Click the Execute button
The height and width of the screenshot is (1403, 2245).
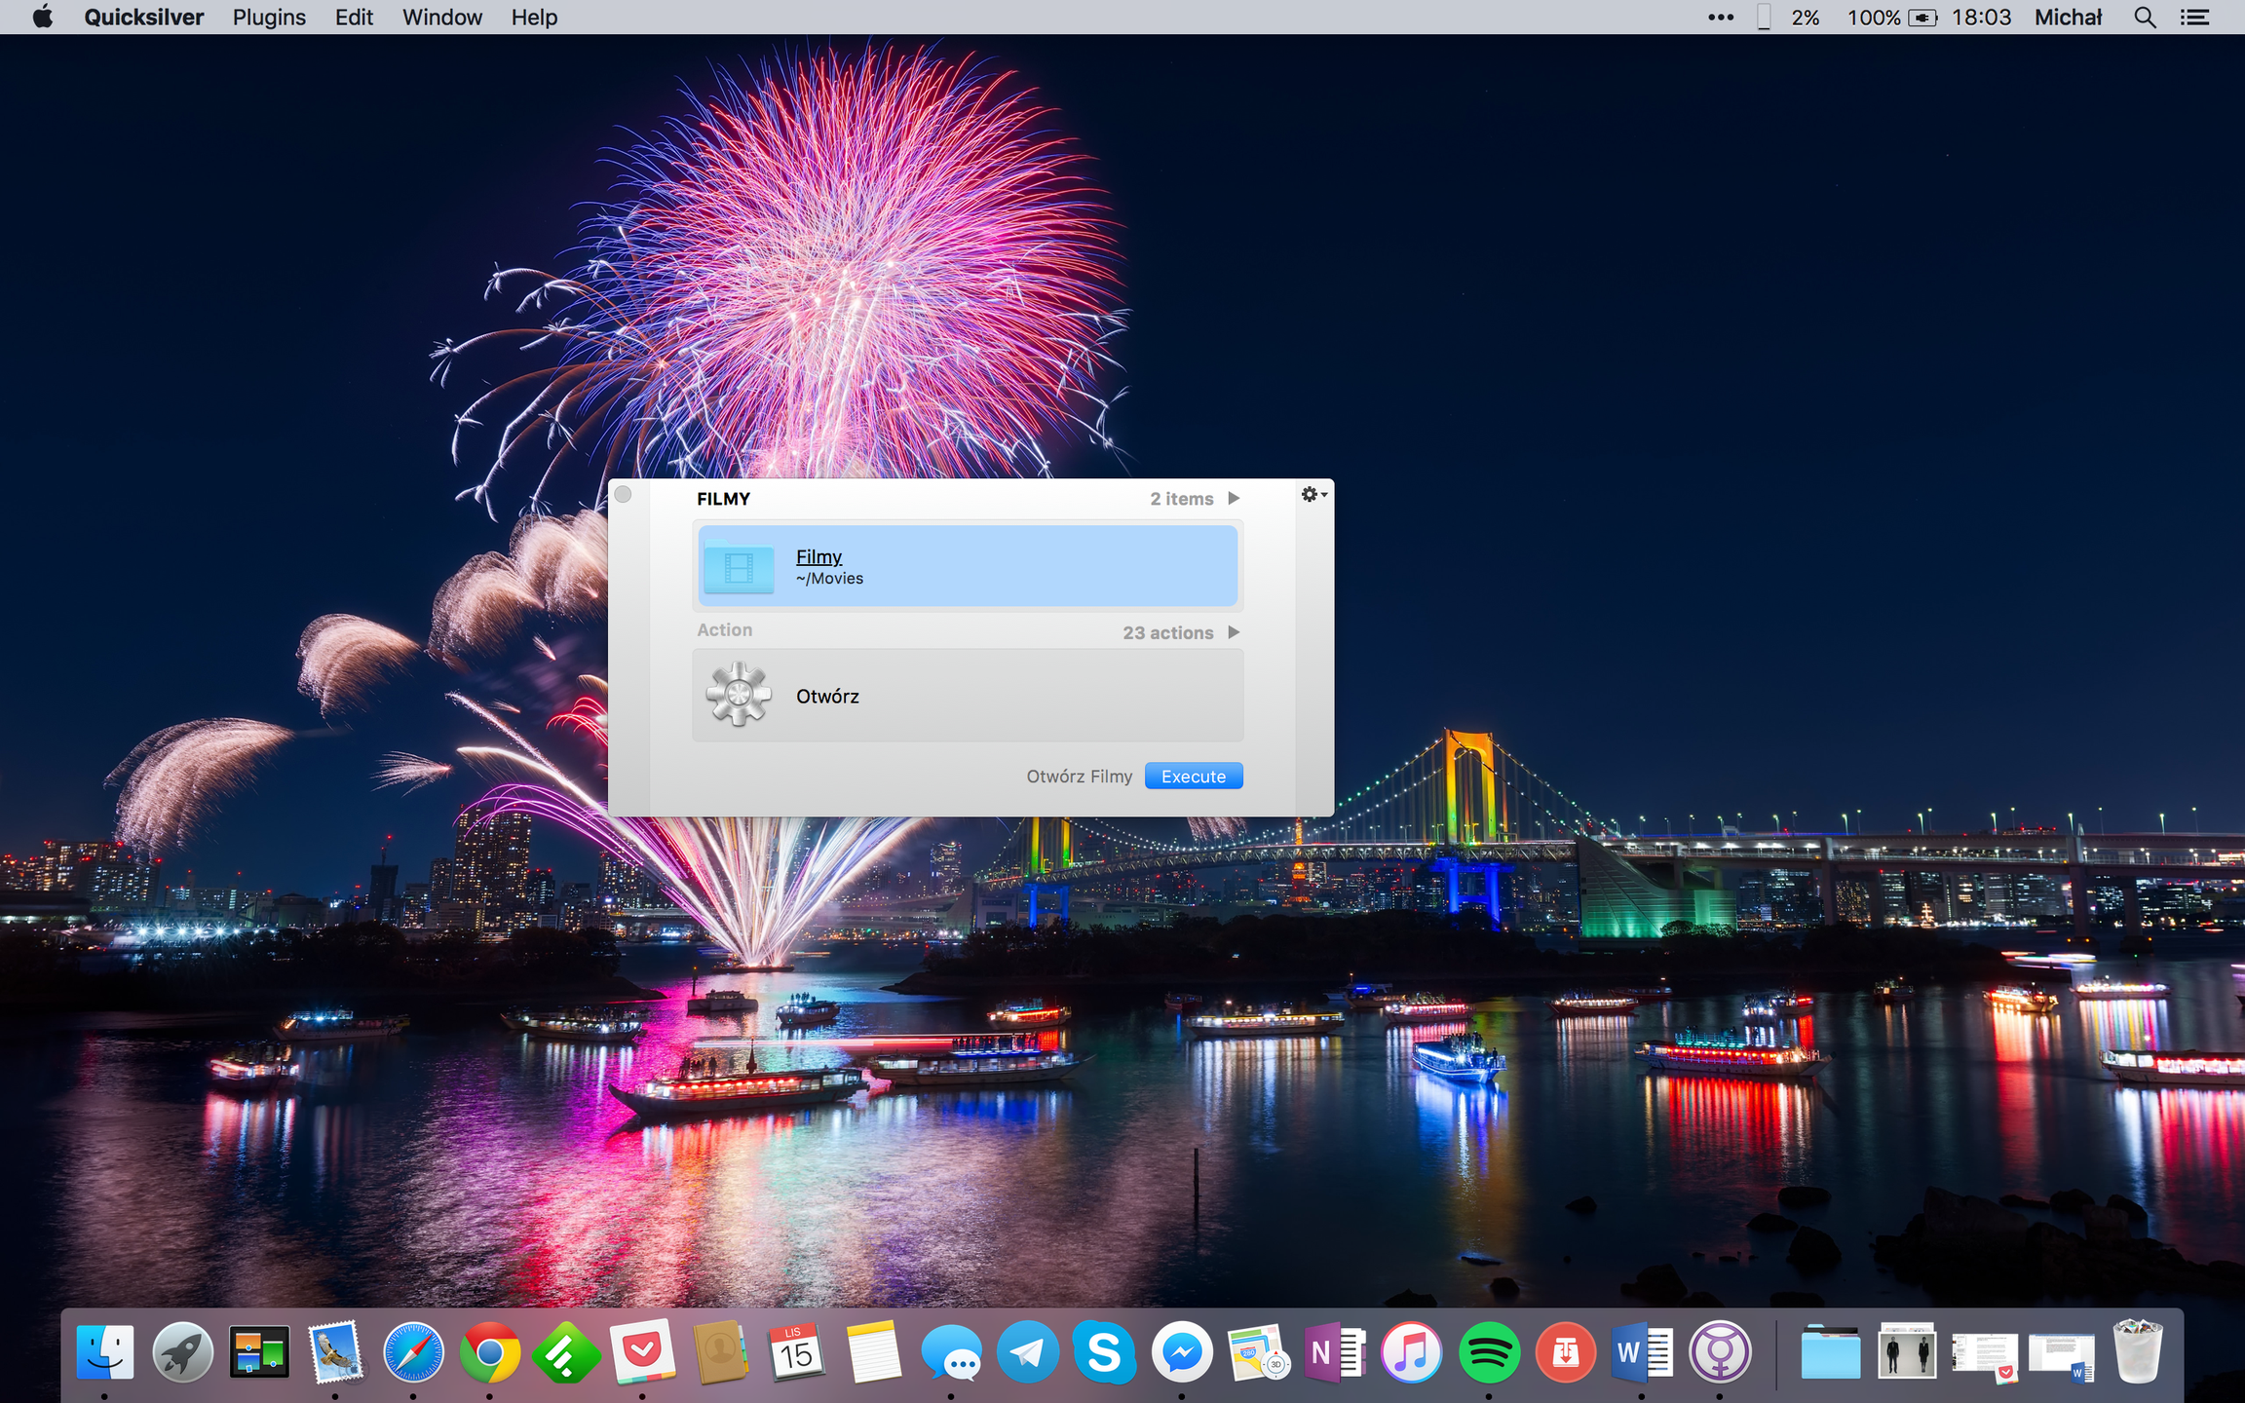pyautogui.click(x=1193, y=777)
